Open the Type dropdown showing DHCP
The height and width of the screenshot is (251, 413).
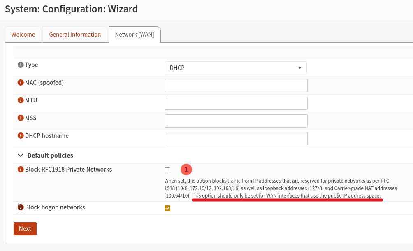pos(235,67)
